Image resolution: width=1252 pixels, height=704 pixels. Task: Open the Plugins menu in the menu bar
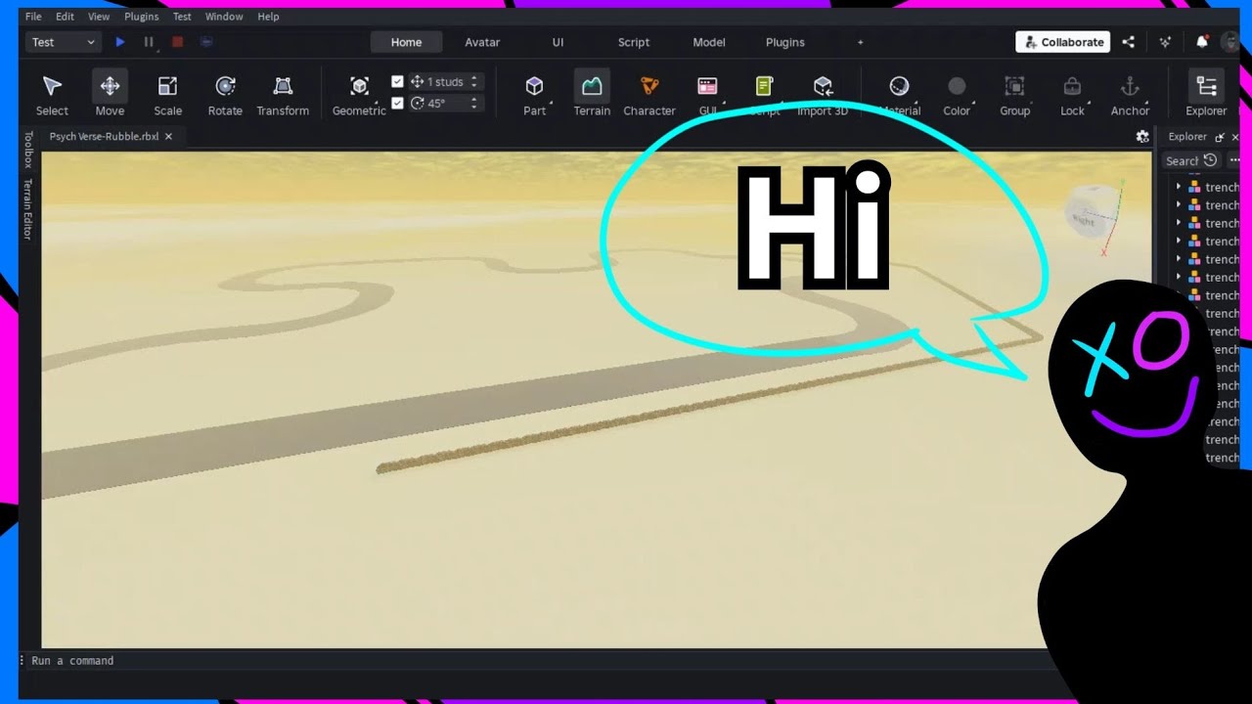tap(141, 17)
